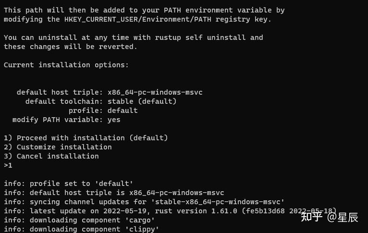The width and height of the screenshot is (368, 233).
Task: Click the "downloading component 'clippy'" line
Action: (x=82, y=229)
